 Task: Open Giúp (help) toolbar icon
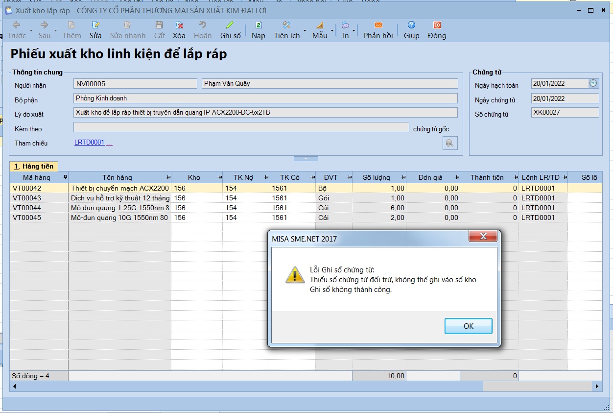pos(411,25)
